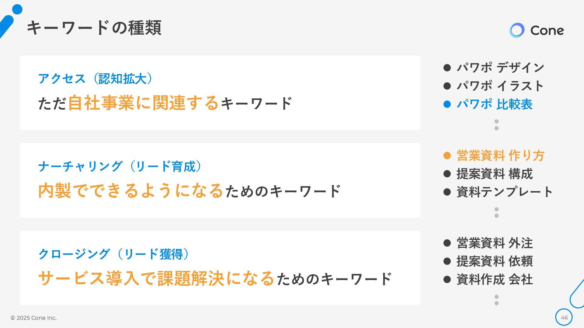Click the keyword 営業資料 外注
Image resolution: width=584 pixels, height=328 pixels.
(495, 243)
